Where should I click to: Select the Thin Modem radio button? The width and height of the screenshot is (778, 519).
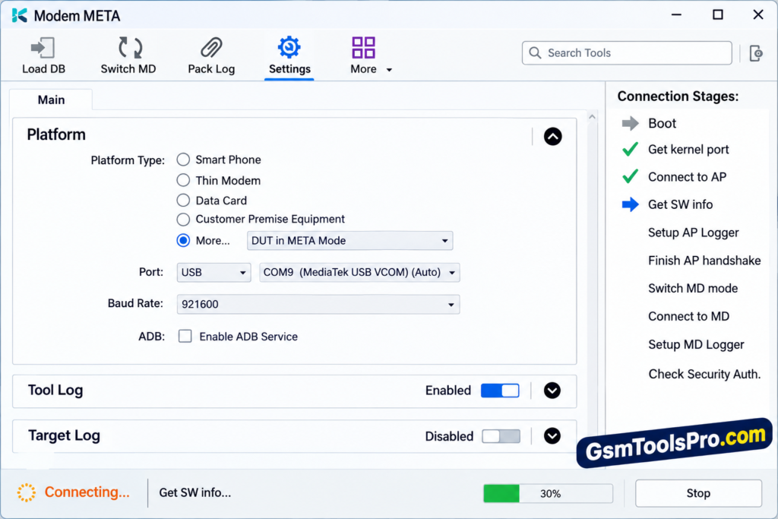pyautogui.click(x=183, y=179)
